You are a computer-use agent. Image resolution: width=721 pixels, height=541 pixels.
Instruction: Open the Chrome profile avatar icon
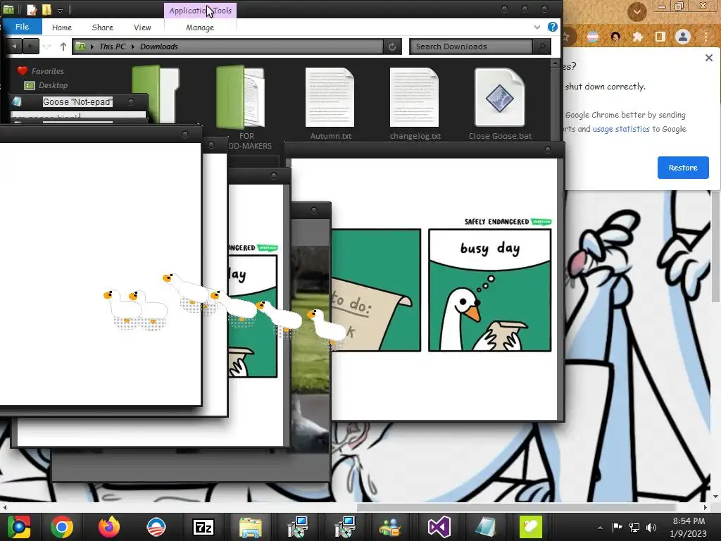coord(683,37)
